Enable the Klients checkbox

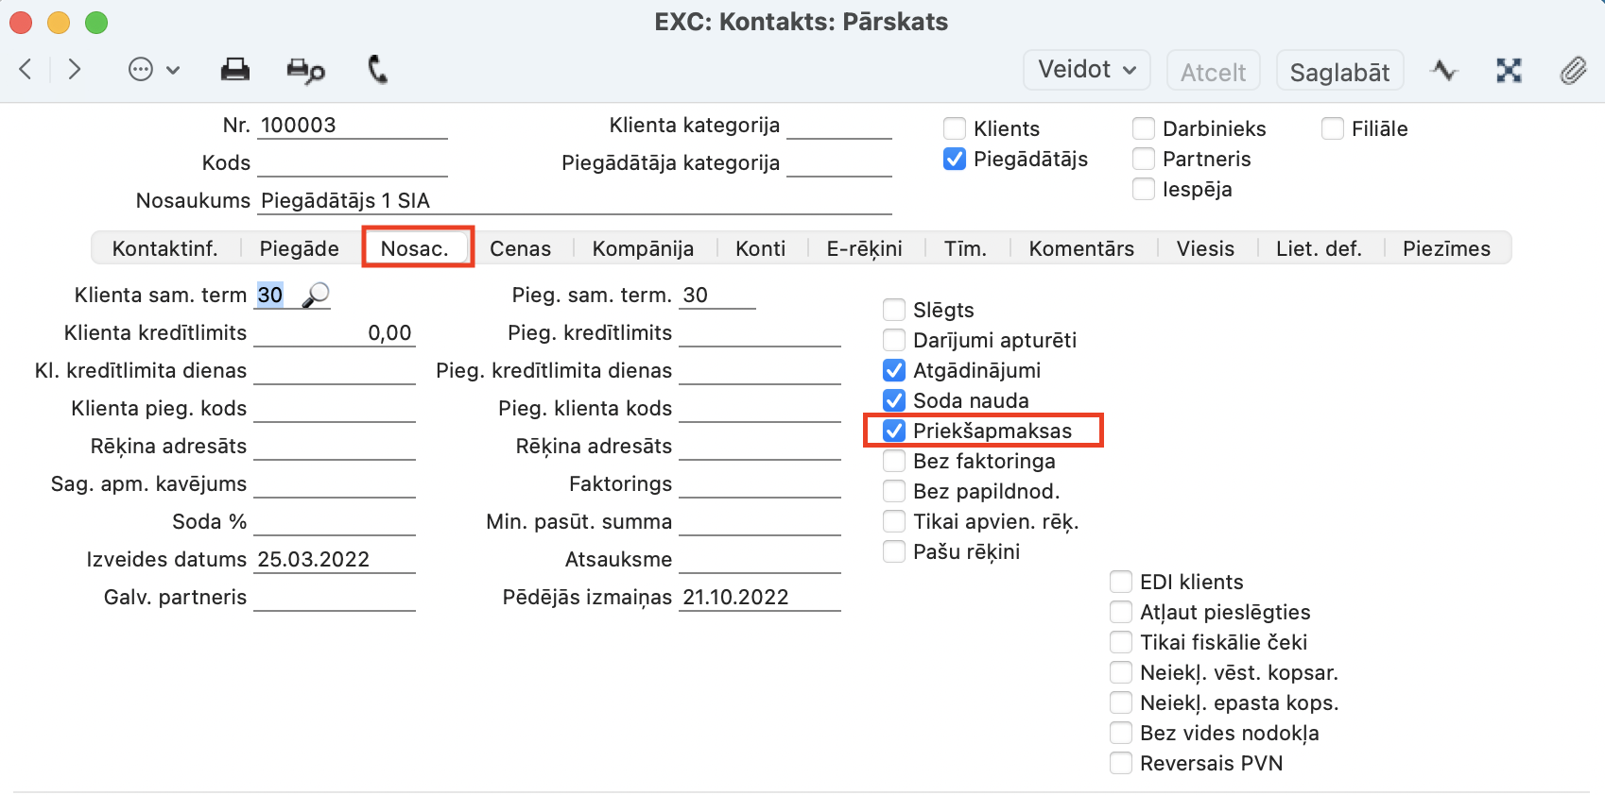click(x=955, y=128)
